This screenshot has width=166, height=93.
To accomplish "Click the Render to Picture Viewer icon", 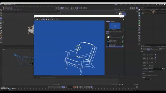I will [133, 8].
